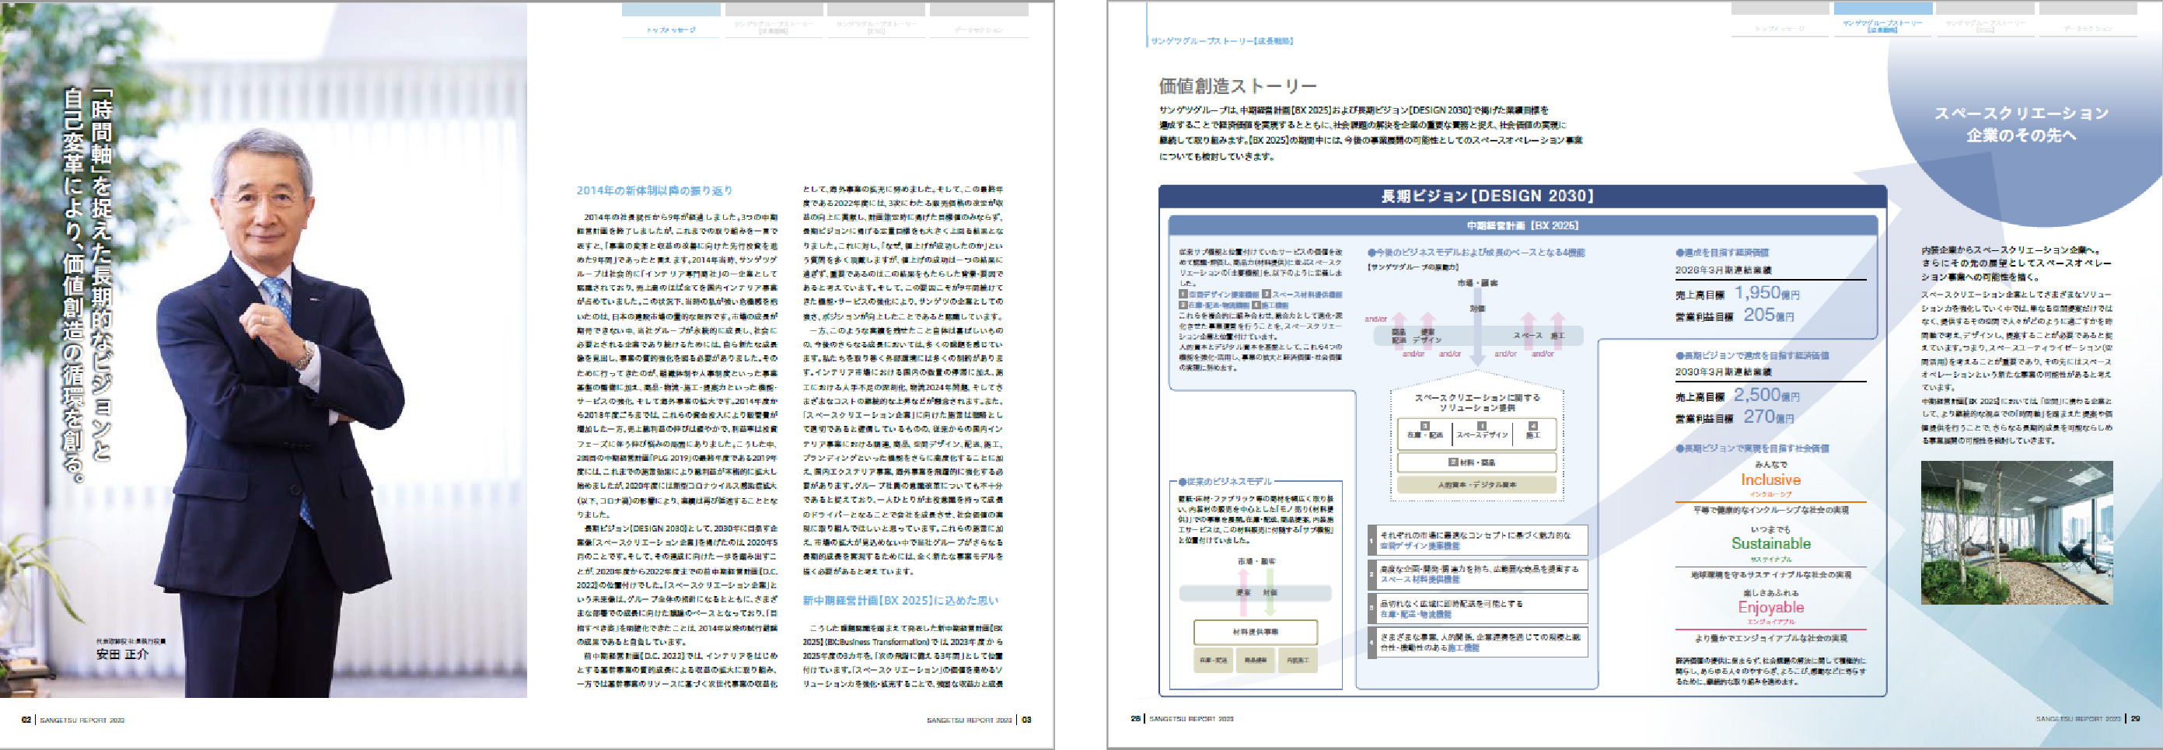Screen dimensions: 2163x750
Task: Click page number 03 in the footer
Action: tap(1026, 720)
